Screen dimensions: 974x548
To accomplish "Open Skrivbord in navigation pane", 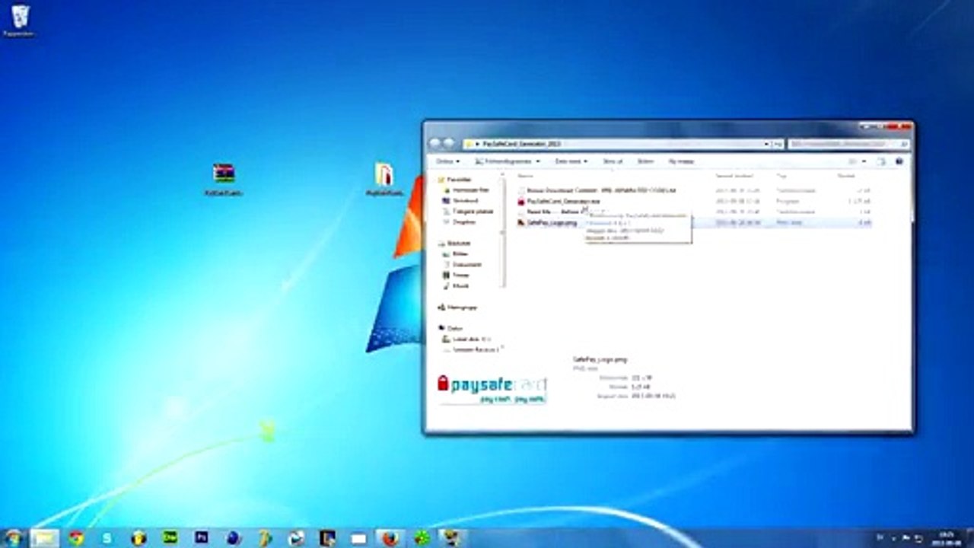I will 461,200.
